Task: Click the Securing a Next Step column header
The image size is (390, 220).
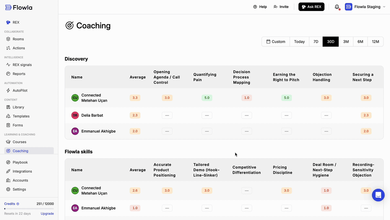Action: [x=363, y=77]
